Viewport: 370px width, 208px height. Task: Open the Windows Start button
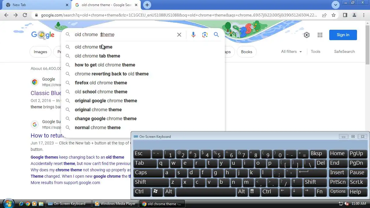coord(8,203)
